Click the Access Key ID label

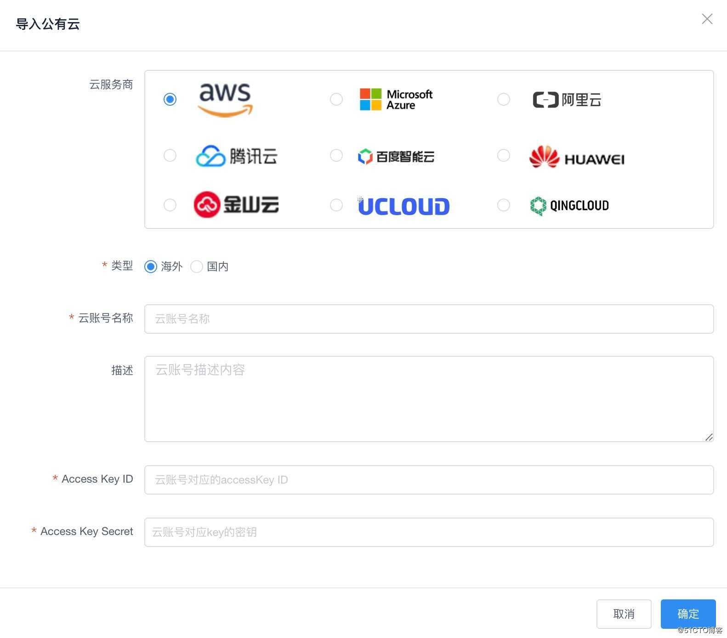click(97, 479)
